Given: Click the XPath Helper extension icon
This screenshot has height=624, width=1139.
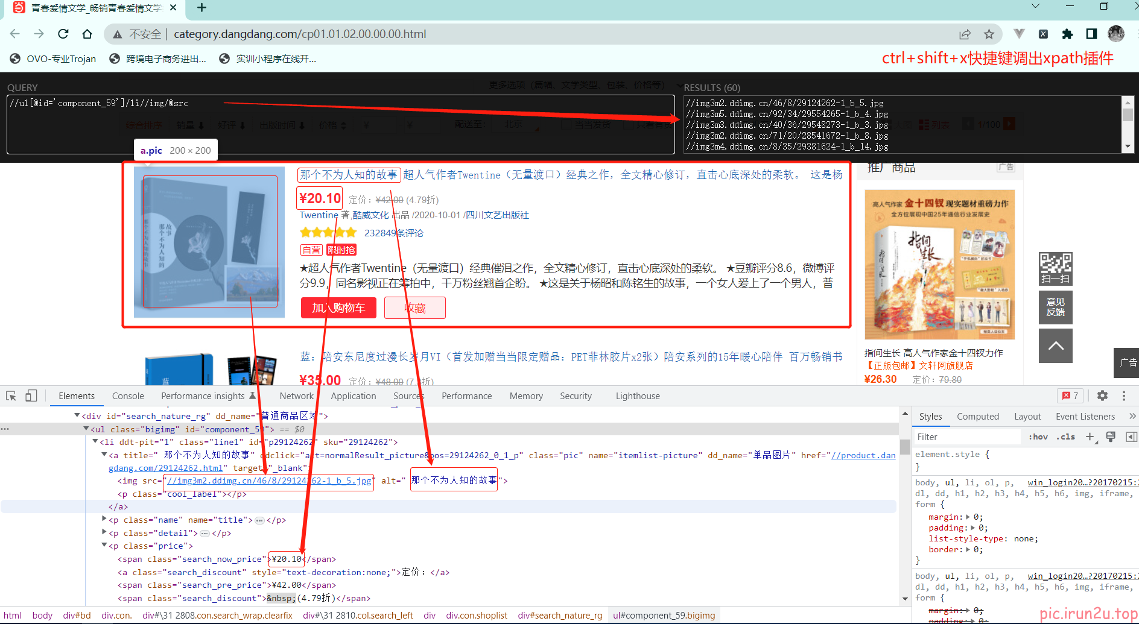Looking at the screenshot, I should 1043,34.
